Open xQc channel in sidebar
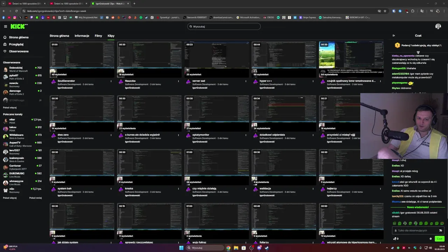The height and width of the screenshot is (252, 448). tap(22, 190)
